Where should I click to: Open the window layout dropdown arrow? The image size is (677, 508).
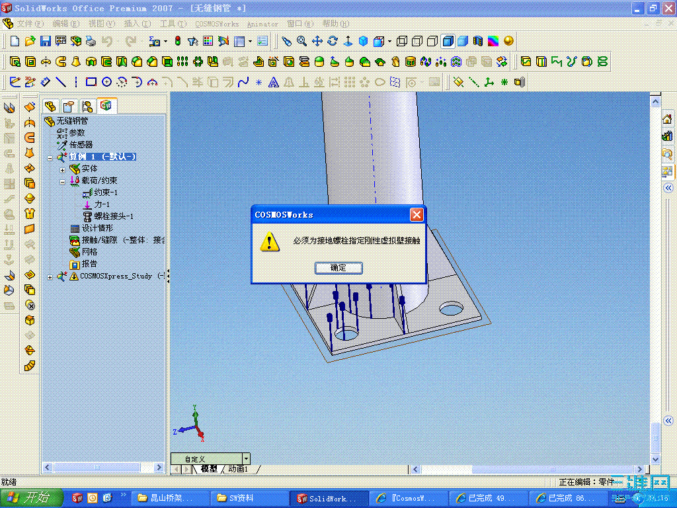point(250,42)
